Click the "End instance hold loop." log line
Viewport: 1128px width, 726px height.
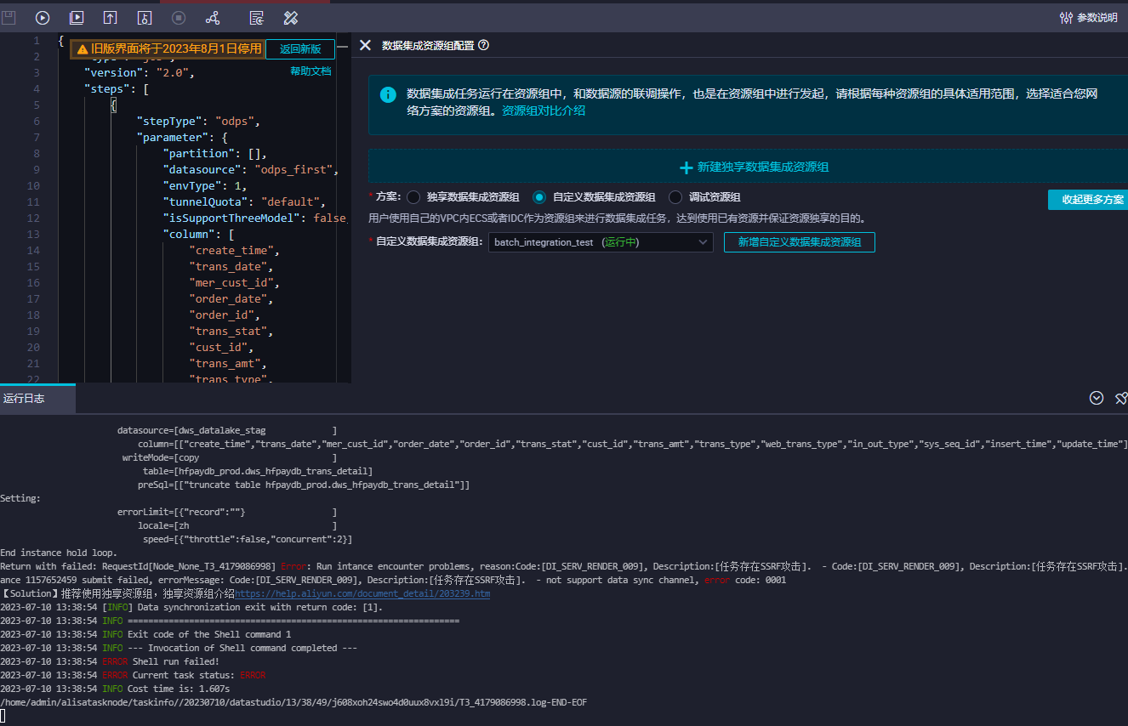59,553
